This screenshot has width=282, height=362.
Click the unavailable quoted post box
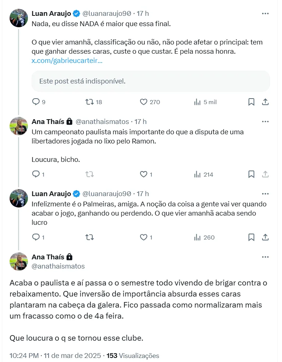(150, 81)
